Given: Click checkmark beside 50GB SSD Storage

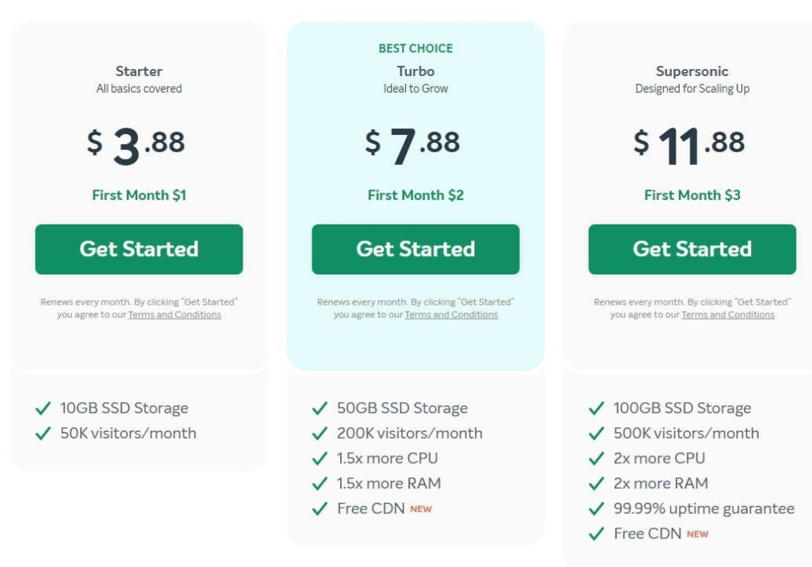Looking at the screenshot, I should pyautogui.click(x=320, y=408).
